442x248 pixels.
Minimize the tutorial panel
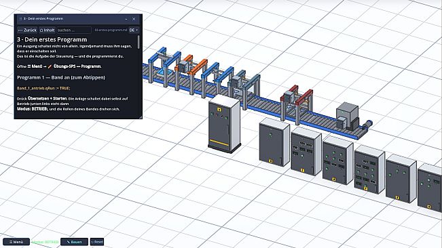(x=126, y=19)
